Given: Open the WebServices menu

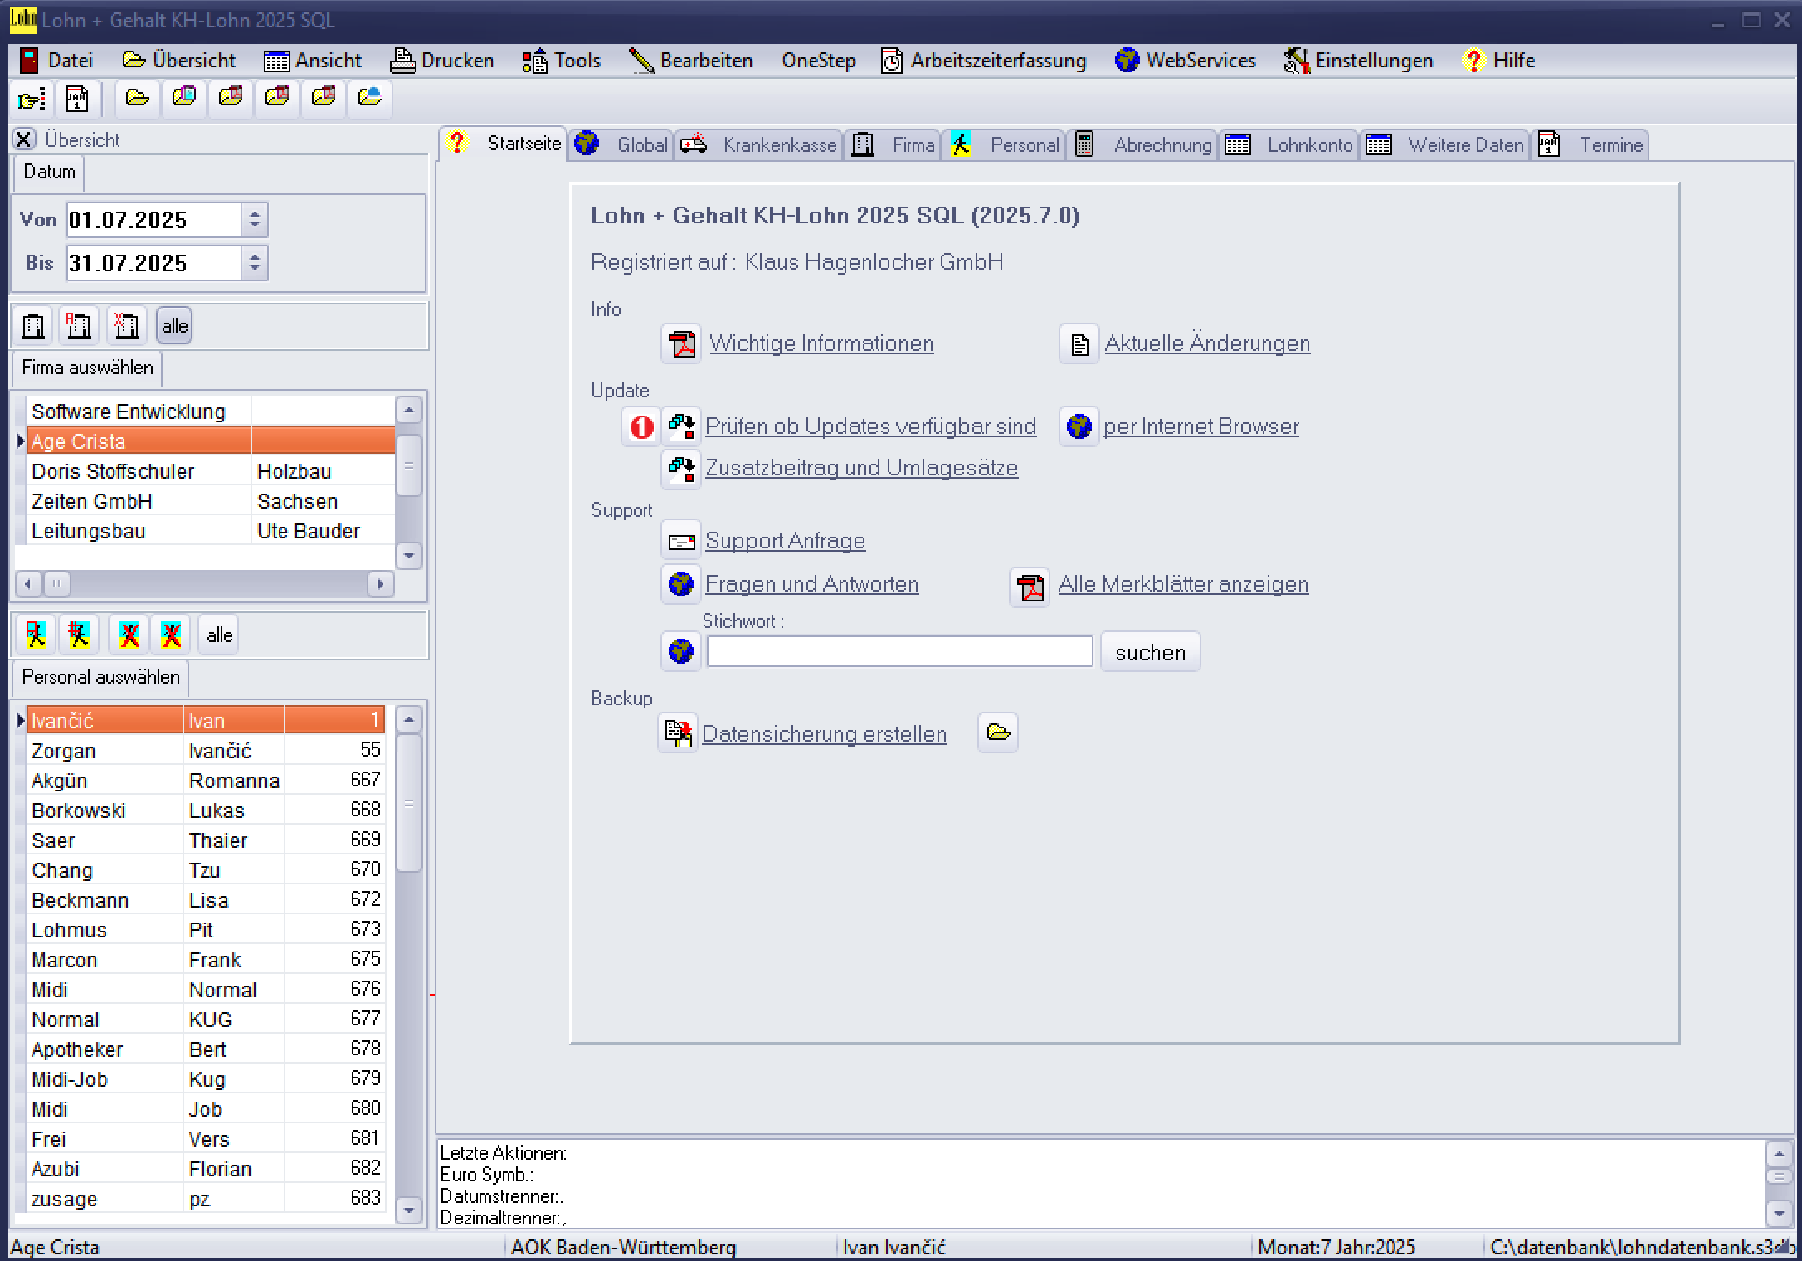Looking at the screenshot, I should (1186, 61).
